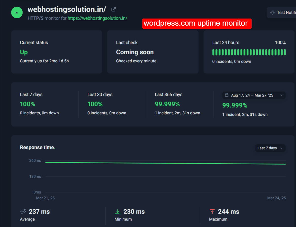Click the green minimum download-arrow icon
This screenshot has width=296, height=227.
click(118, 212)
